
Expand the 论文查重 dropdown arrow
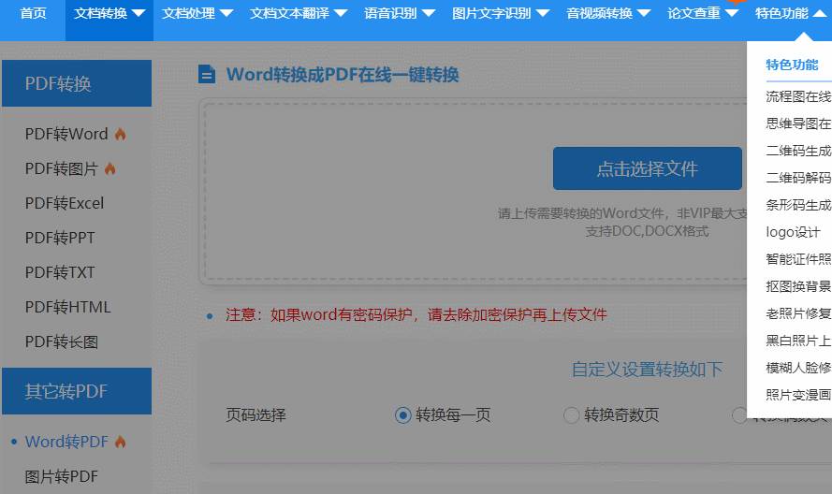click(732, 13)
